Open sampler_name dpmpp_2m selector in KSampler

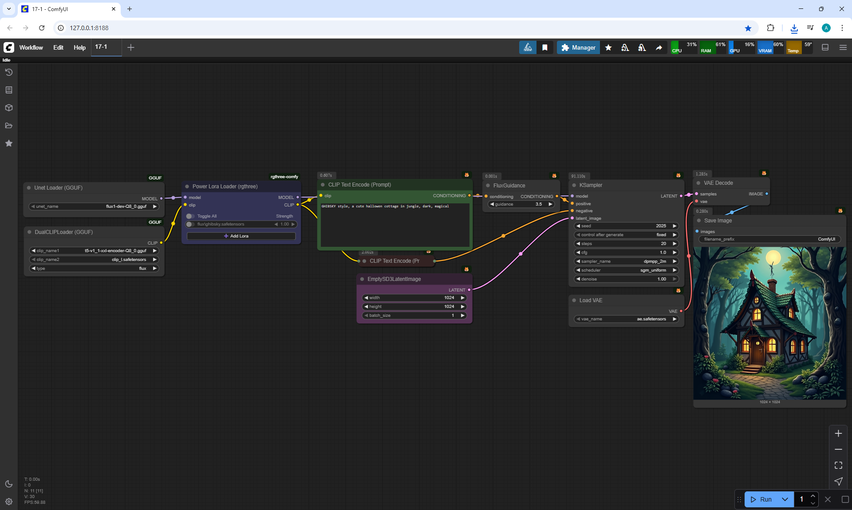click(626, 261)
